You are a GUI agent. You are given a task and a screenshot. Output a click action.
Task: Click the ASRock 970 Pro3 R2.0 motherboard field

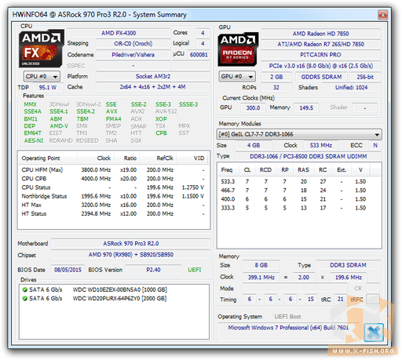pos(131,244)
